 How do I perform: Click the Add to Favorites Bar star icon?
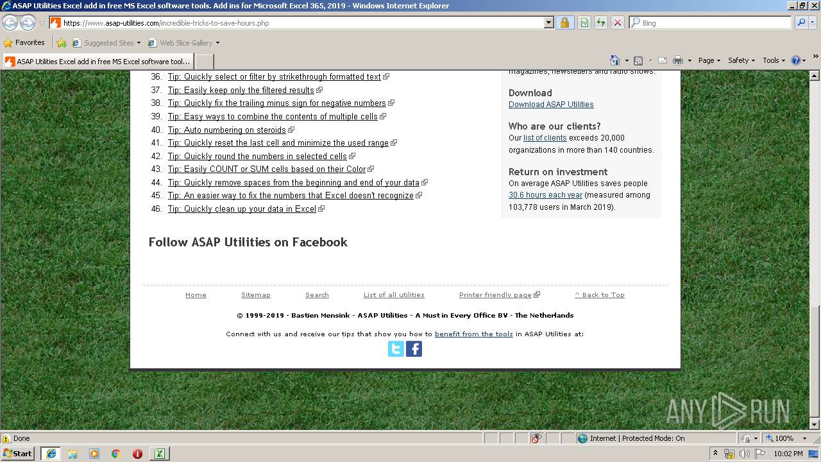62,43
